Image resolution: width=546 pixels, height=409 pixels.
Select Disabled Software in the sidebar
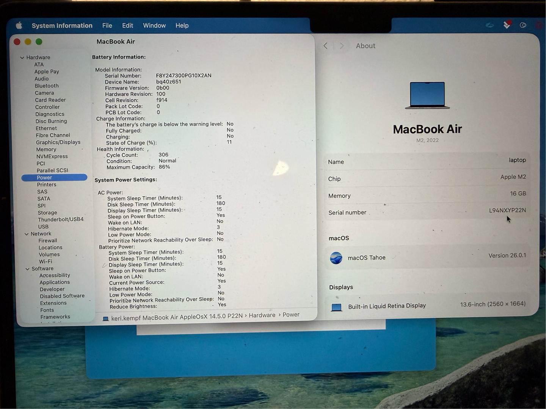coord(62,296)
